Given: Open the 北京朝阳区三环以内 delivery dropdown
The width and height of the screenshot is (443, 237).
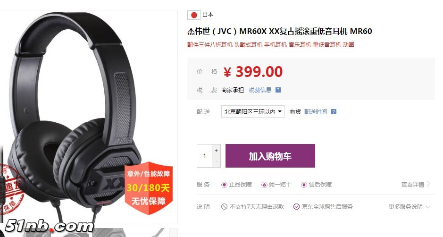Looking at the screenshot, I should click(253, 112).
